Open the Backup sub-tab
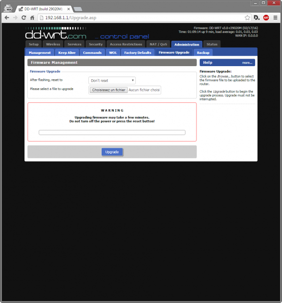Viewport: 282px width, 303px height. click(x=203, y=53)
